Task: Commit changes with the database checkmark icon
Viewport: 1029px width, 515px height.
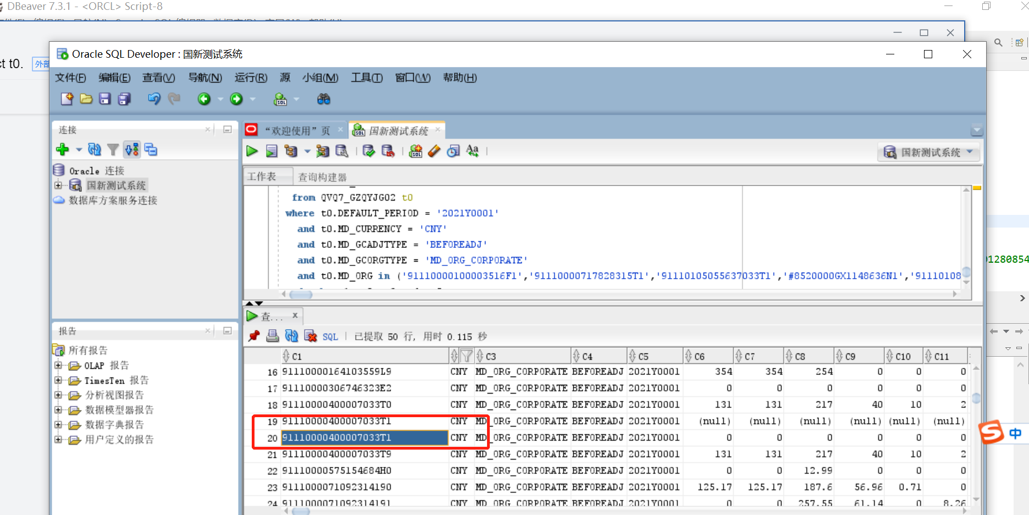Action: [x=369, y=151]
